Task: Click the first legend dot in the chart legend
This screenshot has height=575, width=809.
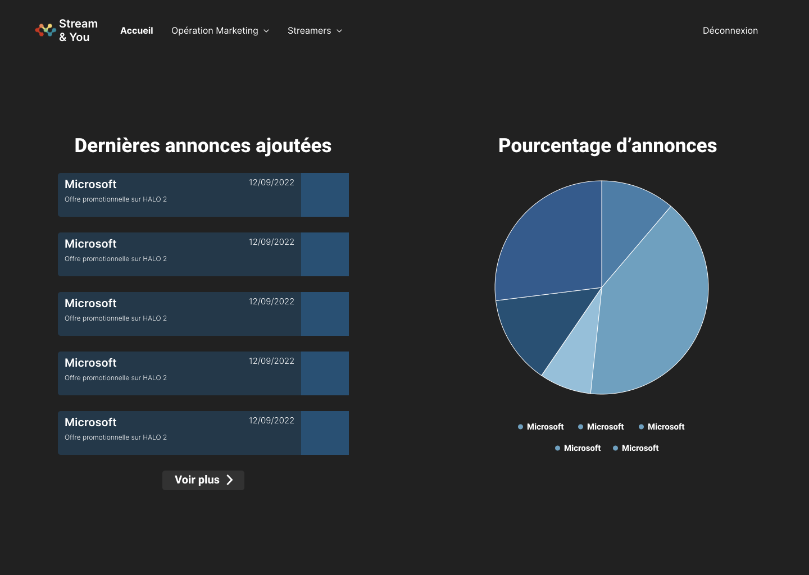Action: 520,427
